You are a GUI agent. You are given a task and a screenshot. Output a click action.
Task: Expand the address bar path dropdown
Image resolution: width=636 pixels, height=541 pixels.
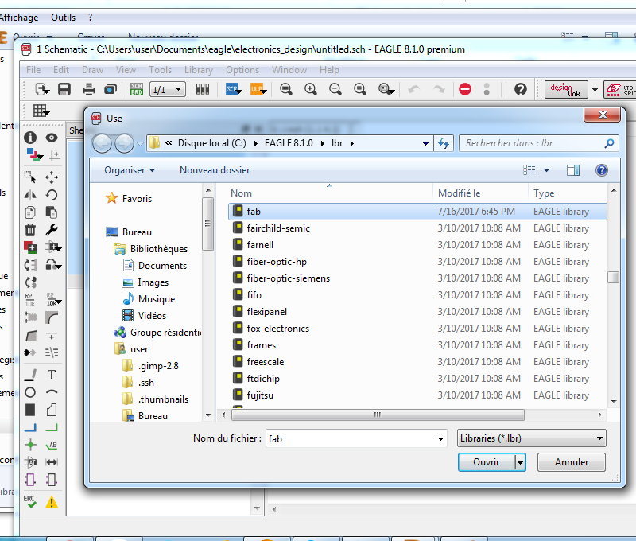point(425,144)
